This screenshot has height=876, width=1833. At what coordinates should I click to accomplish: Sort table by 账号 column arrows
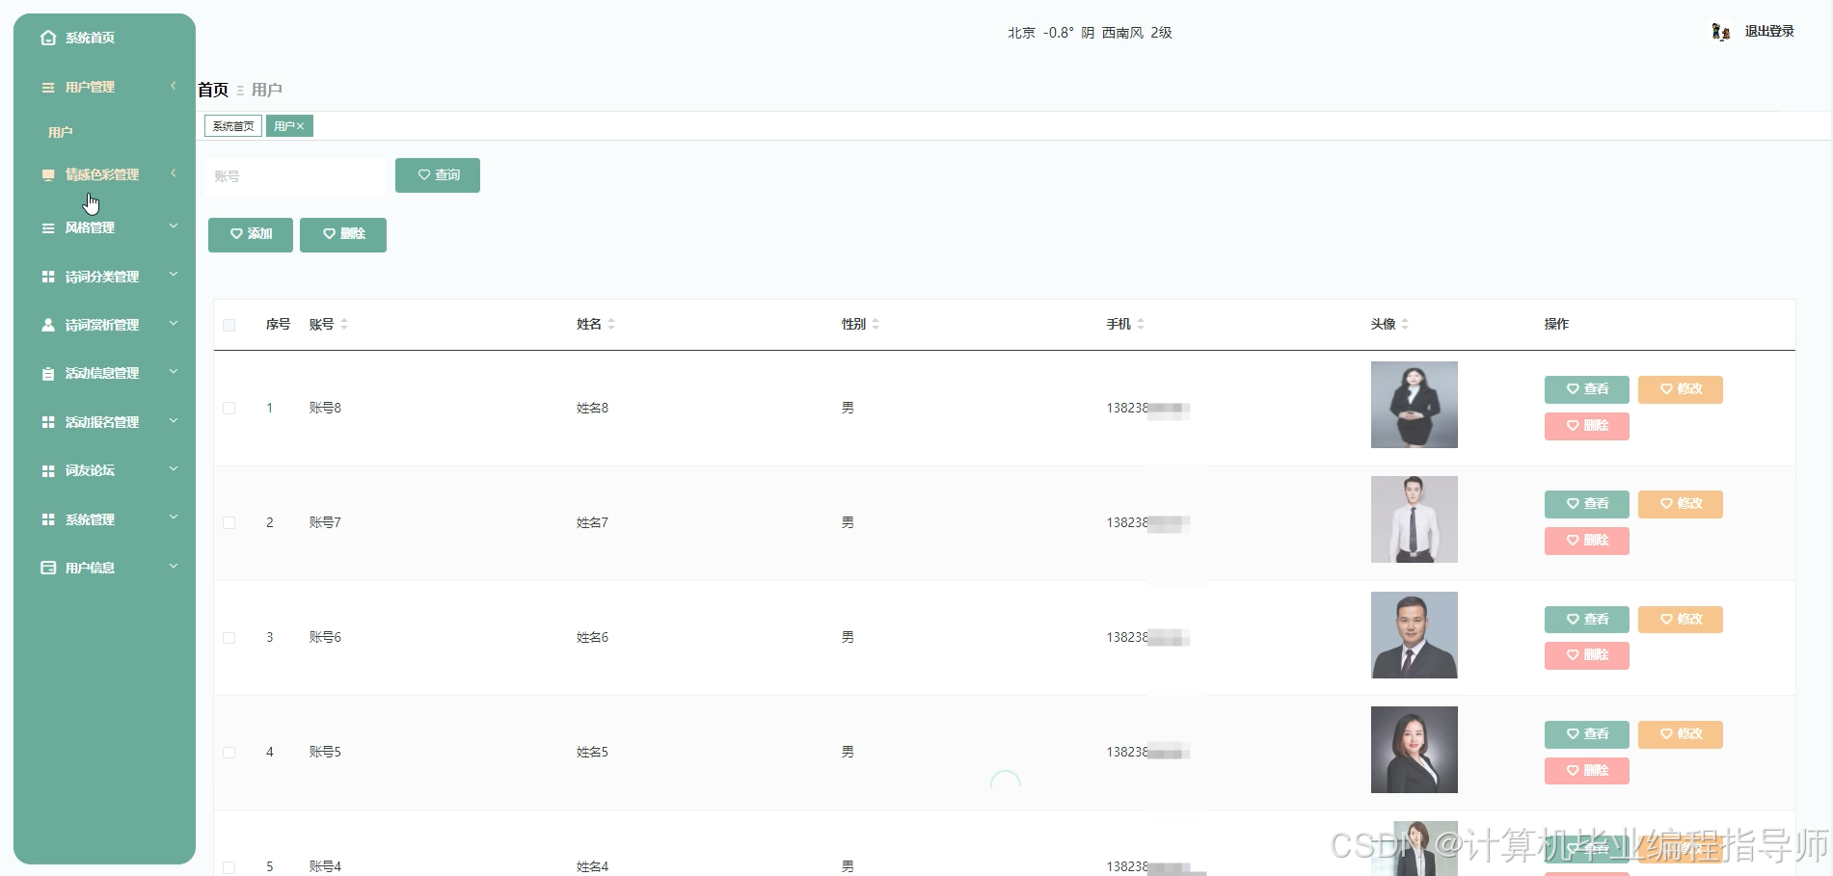click(344, 324)
